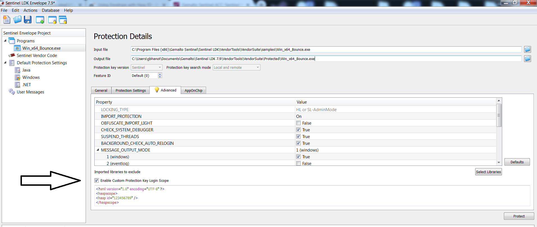Click the Sentinel LDK Envelope title bar icon
Image resolution: width=537 pixels, height=227 pixels.
(2, 3)
